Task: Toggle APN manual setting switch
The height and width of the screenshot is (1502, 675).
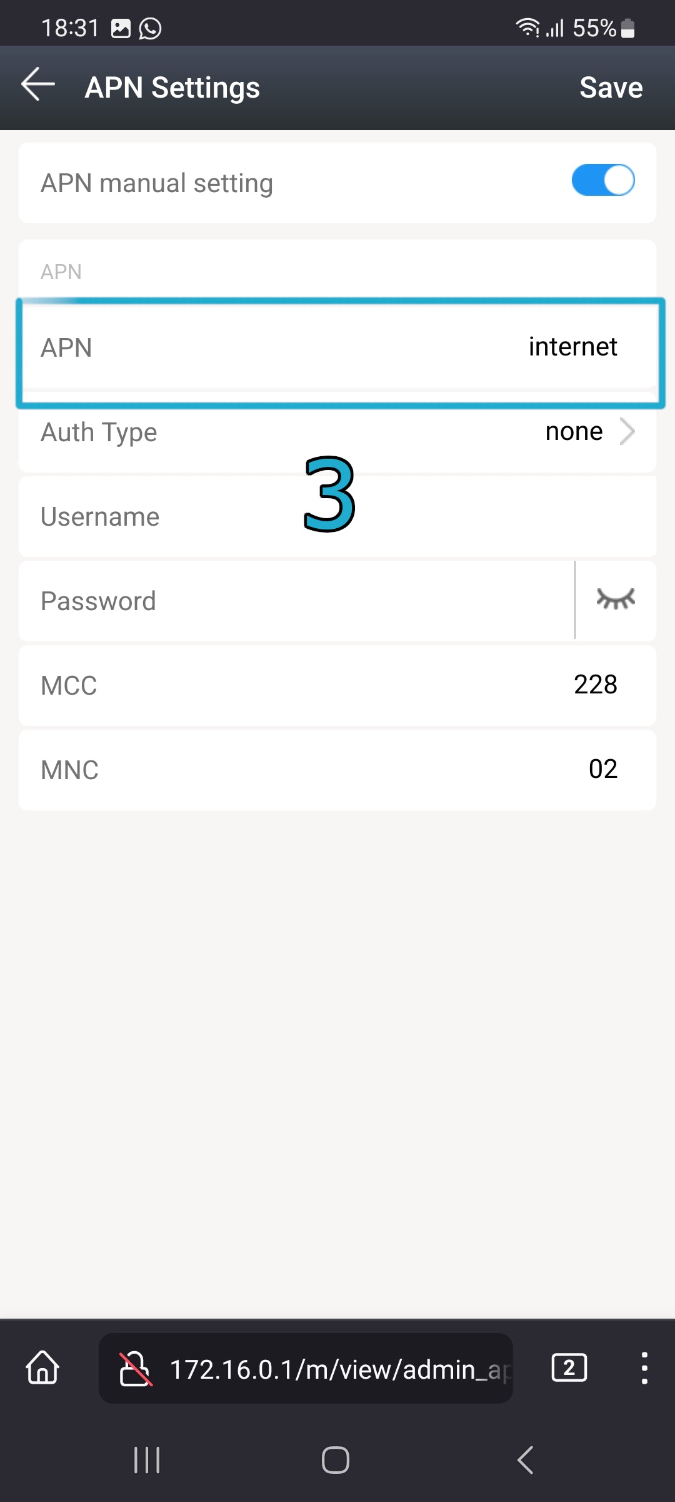Action: click(x=603, y=180)
